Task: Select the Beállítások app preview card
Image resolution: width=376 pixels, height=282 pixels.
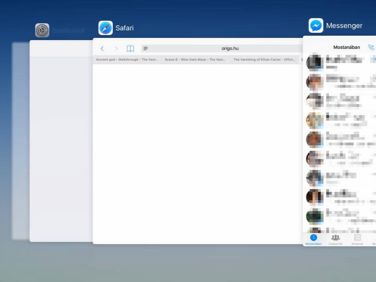Action: coord(61,141)
